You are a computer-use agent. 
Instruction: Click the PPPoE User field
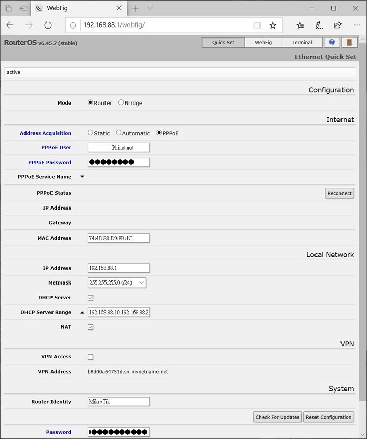[119, 147]
